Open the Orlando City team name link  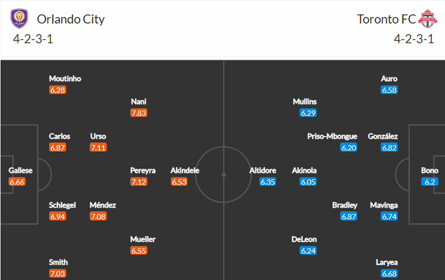coord(71,19)
